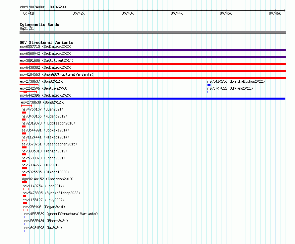Click the 80746k ruler tick label
Viewport: 295px width, 244px height.
pos(275,13)
